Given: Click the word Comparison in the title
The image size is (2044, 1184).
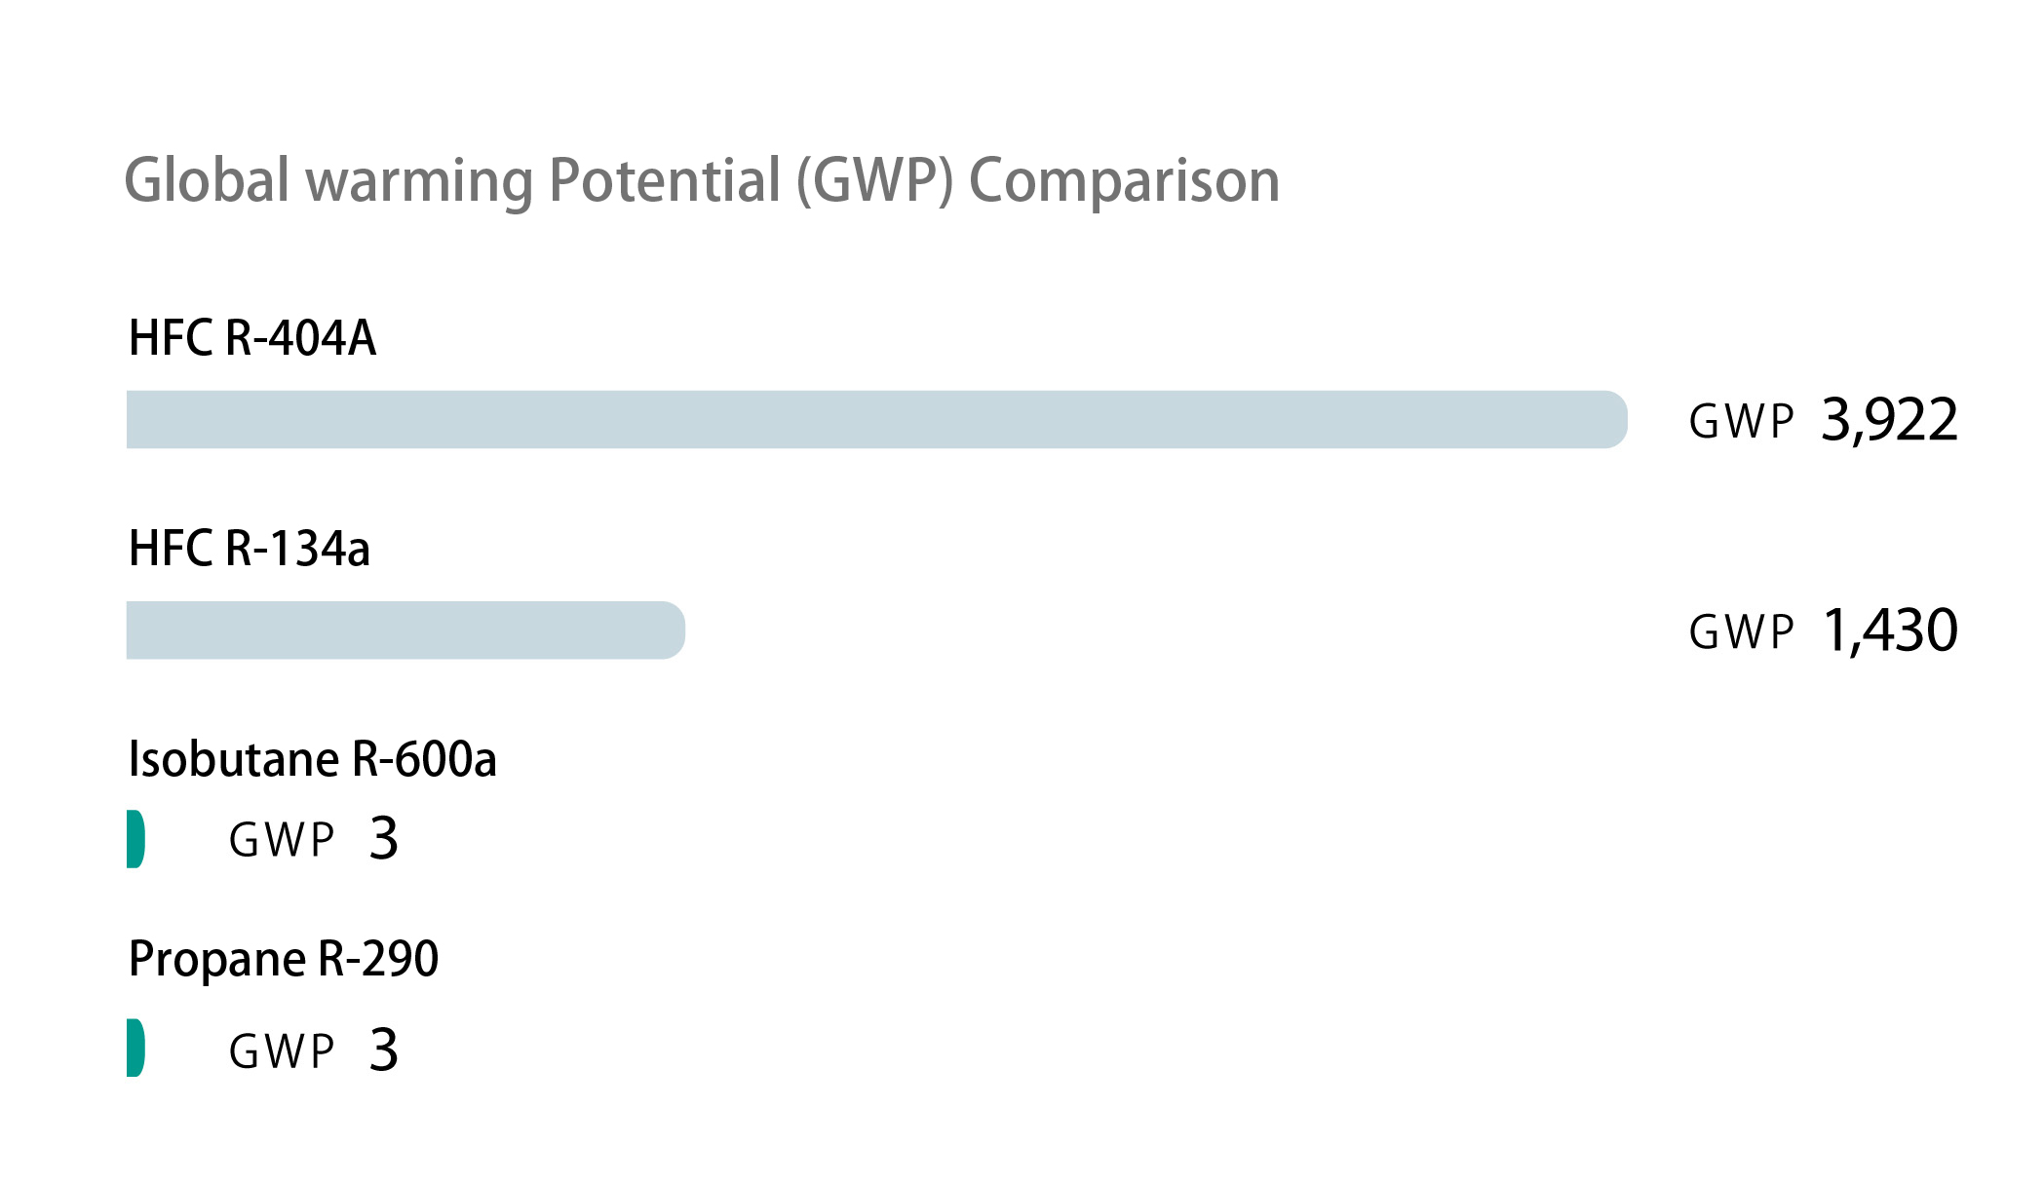Looking at the screenshot, I should 1124,181.
